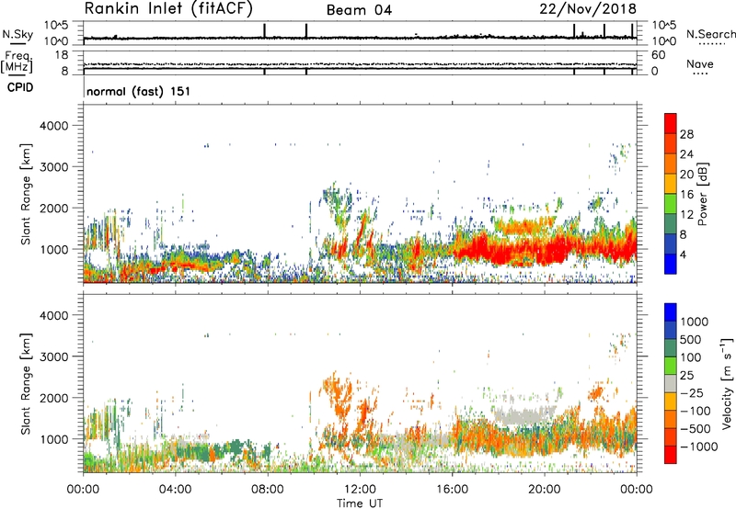Image resolution: width=736 pixels, height=509 pixels.
Task: Click the velocity colorbar value -1000
Action: point(698,447)
